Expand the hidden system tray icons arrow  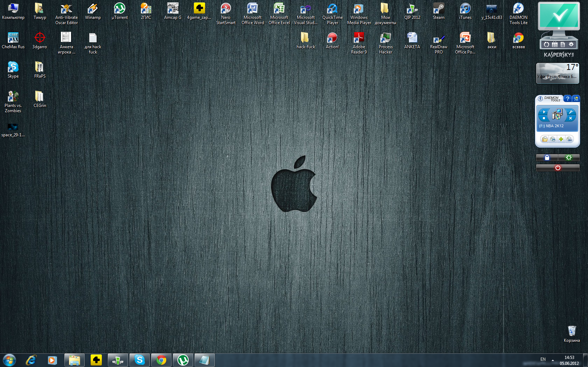point(553,360)
